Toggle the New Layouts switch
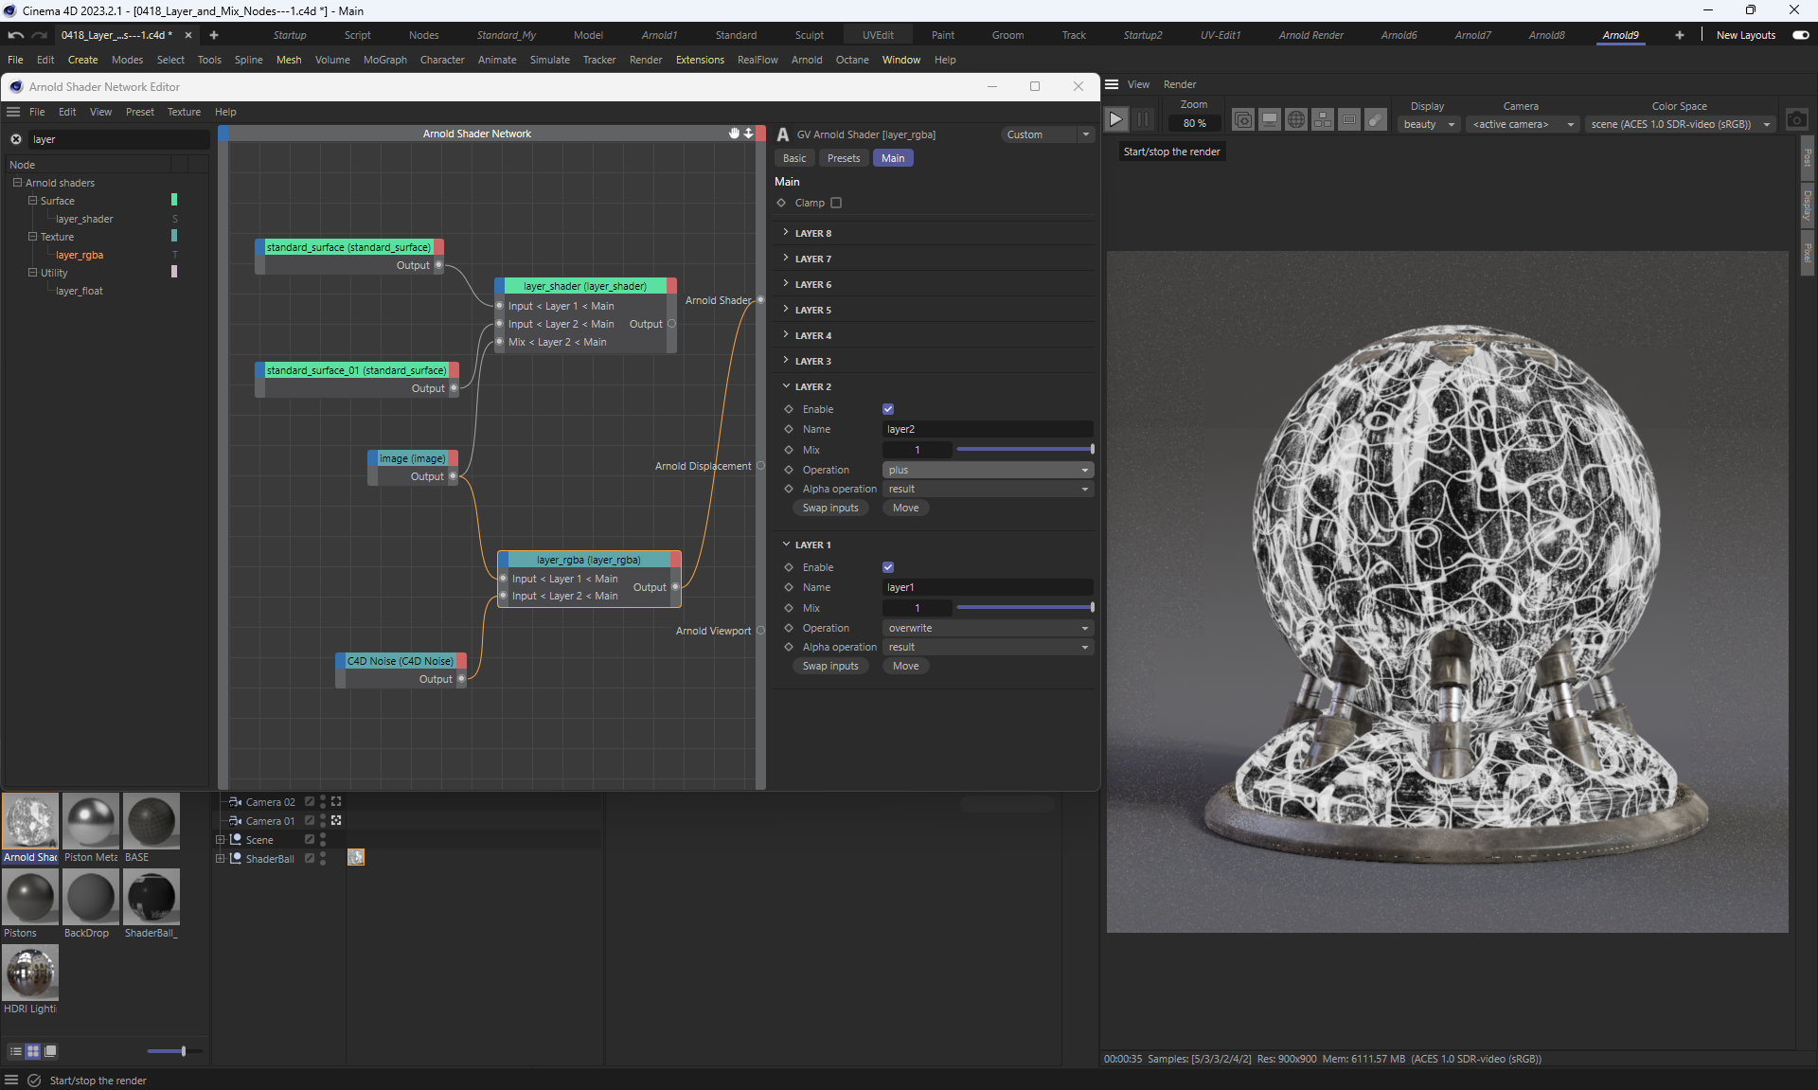 pos(1800,35)
